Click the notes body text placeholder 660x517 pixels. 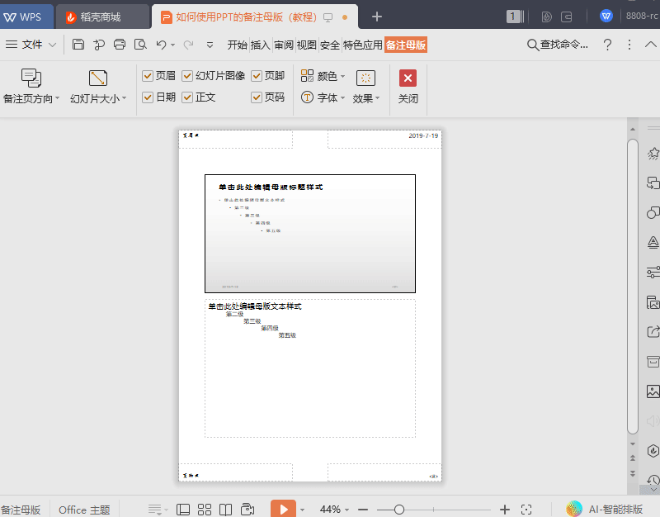(x=310, y=368)
